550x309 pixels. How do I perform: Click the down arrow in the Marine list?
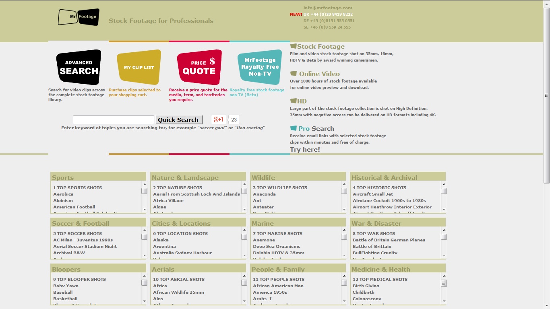344,255
